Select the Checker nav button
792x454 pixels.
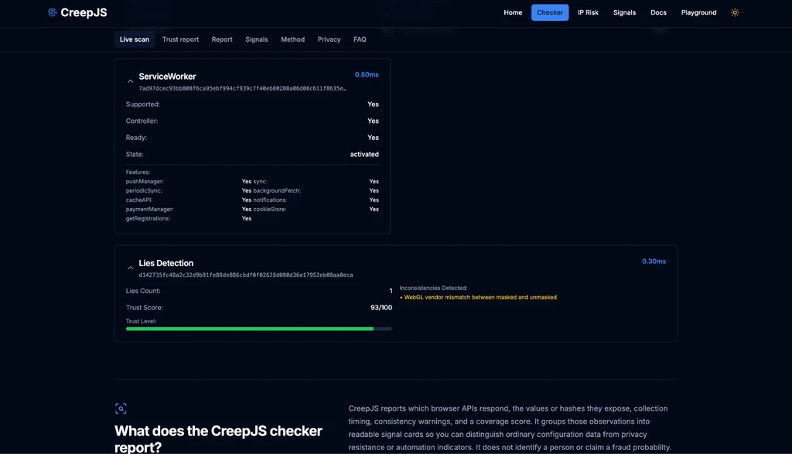550,12
